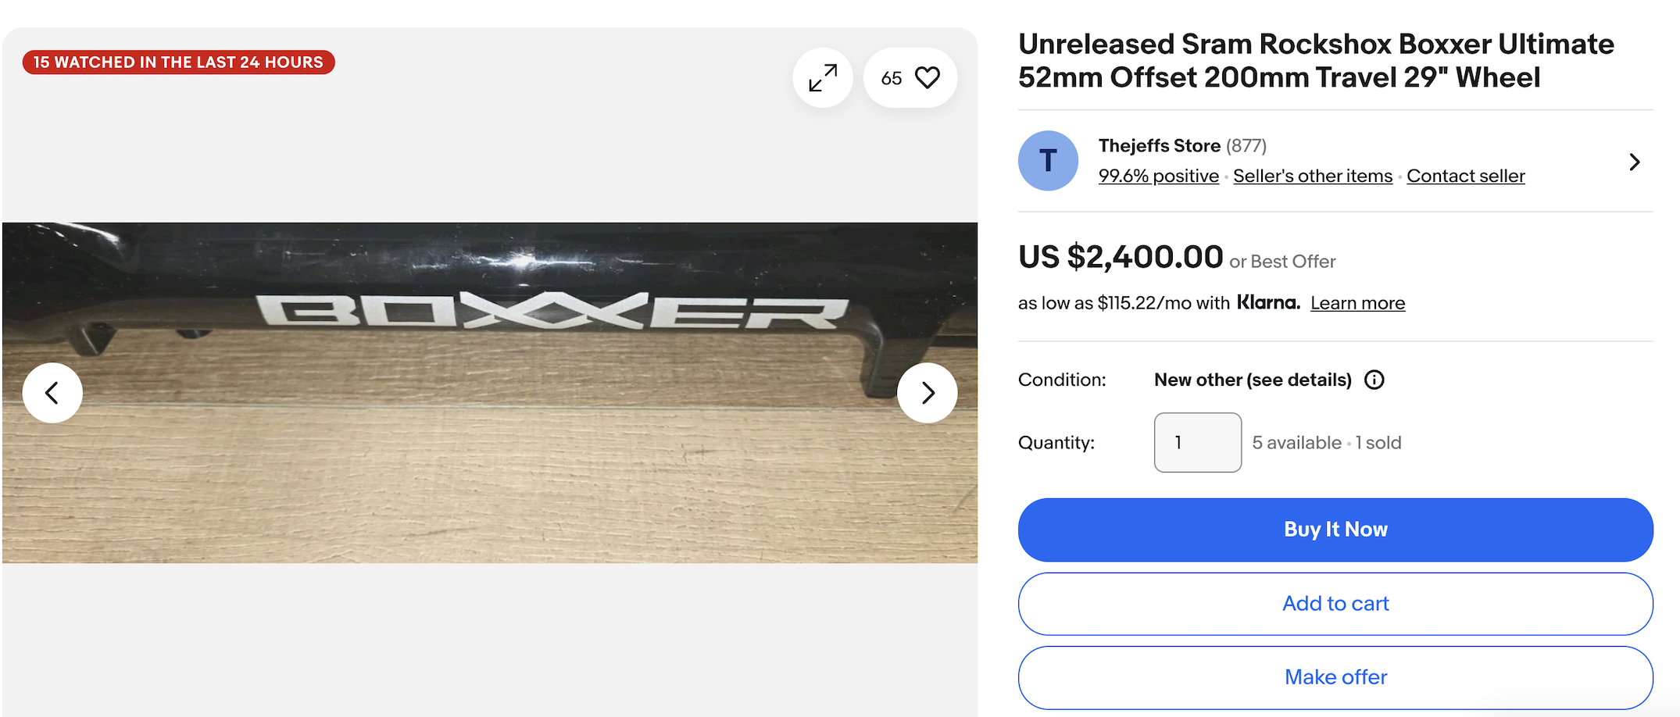Click the 65 watchers count
The width and height of the screenshot is (1680, 717).
(x=891, y=78)
